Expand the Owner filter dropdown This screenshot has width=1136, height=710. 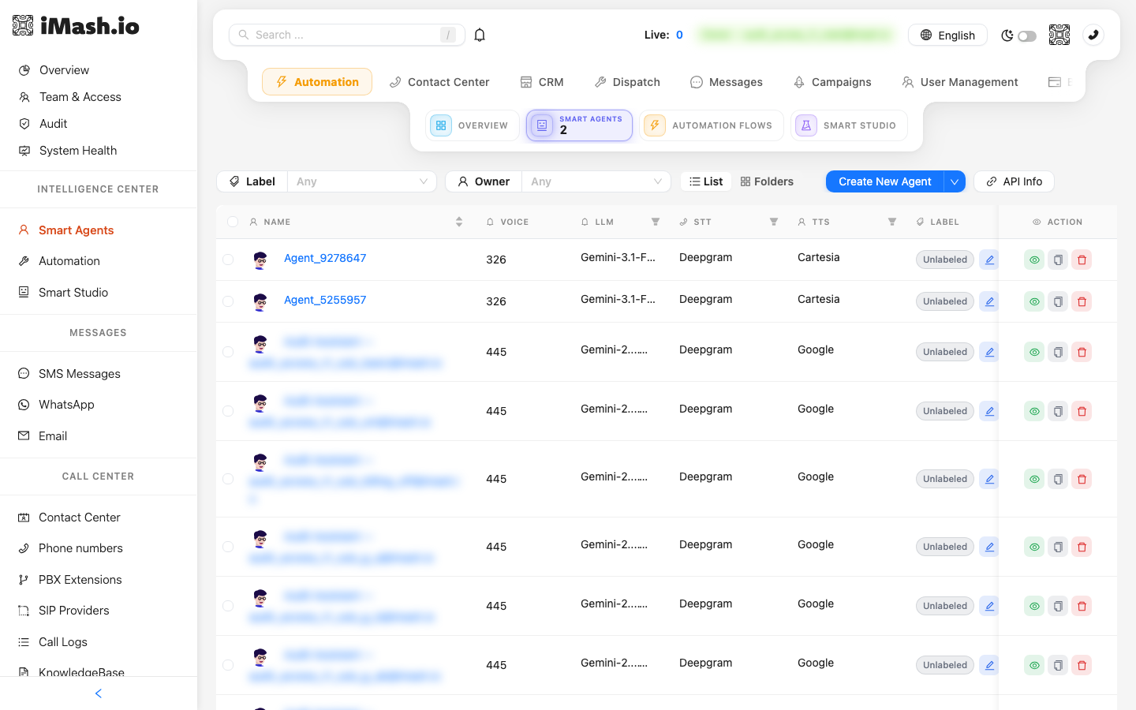[596, 181]
